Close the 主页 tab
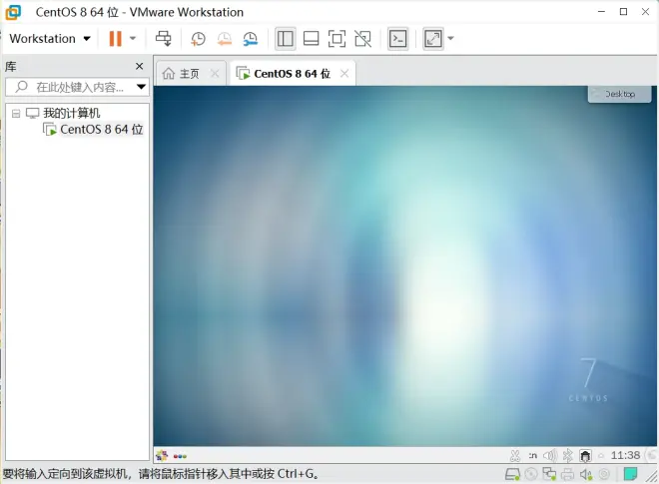The height and width of the screenshot is (484, 659). (215, 74)
